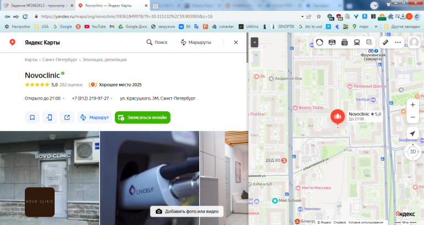Open Поиск search in header
Viewport: 424px width, 225px height.
tap(157, 42)
